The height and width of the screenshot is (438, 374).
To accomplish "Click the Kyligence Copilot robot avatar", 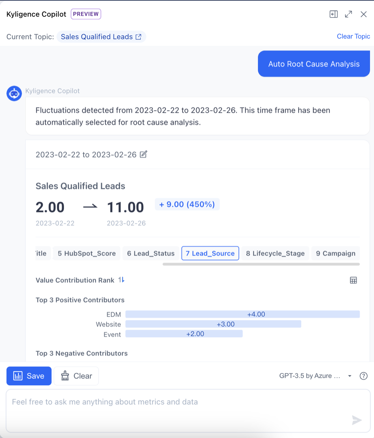I will point(14,93).
